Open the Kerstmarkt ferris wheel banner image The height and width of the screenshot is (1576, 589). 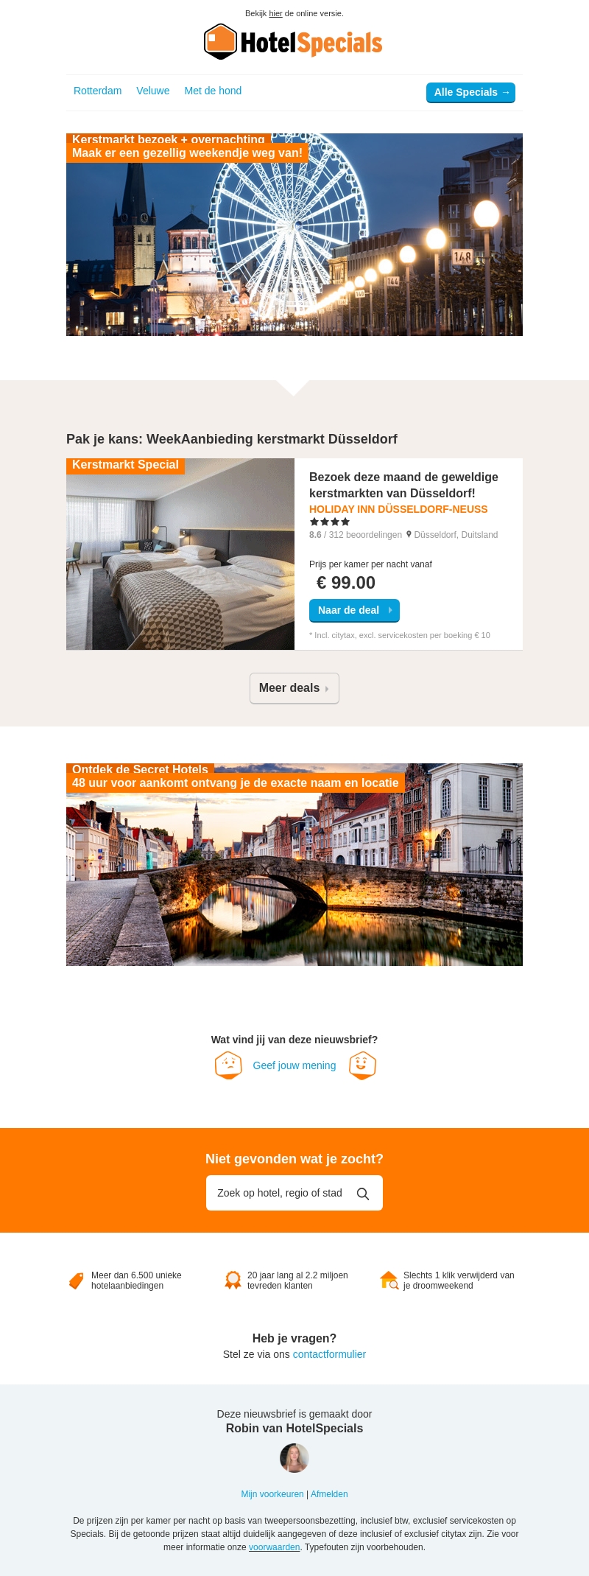[294, 234]
